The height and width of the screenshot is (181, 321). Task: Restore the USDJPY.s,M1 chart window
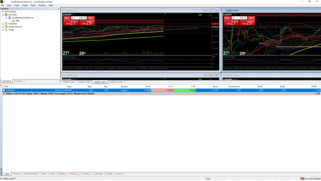click(211, 11)
